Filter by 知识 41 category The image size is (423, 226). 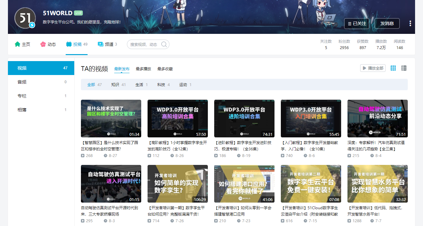coord(119,85)
